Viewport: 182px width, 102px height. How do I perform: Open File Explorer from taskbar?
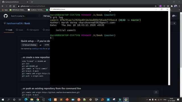point(32,99)
